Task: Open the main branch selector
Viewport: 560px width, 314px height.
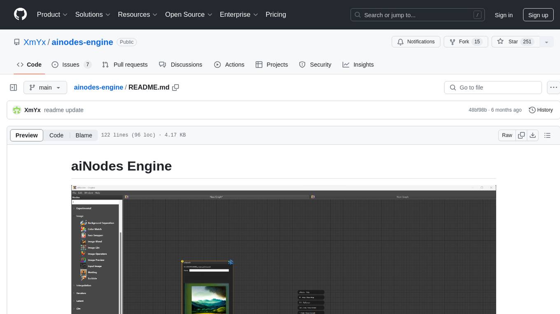Action: coord(45,88)
